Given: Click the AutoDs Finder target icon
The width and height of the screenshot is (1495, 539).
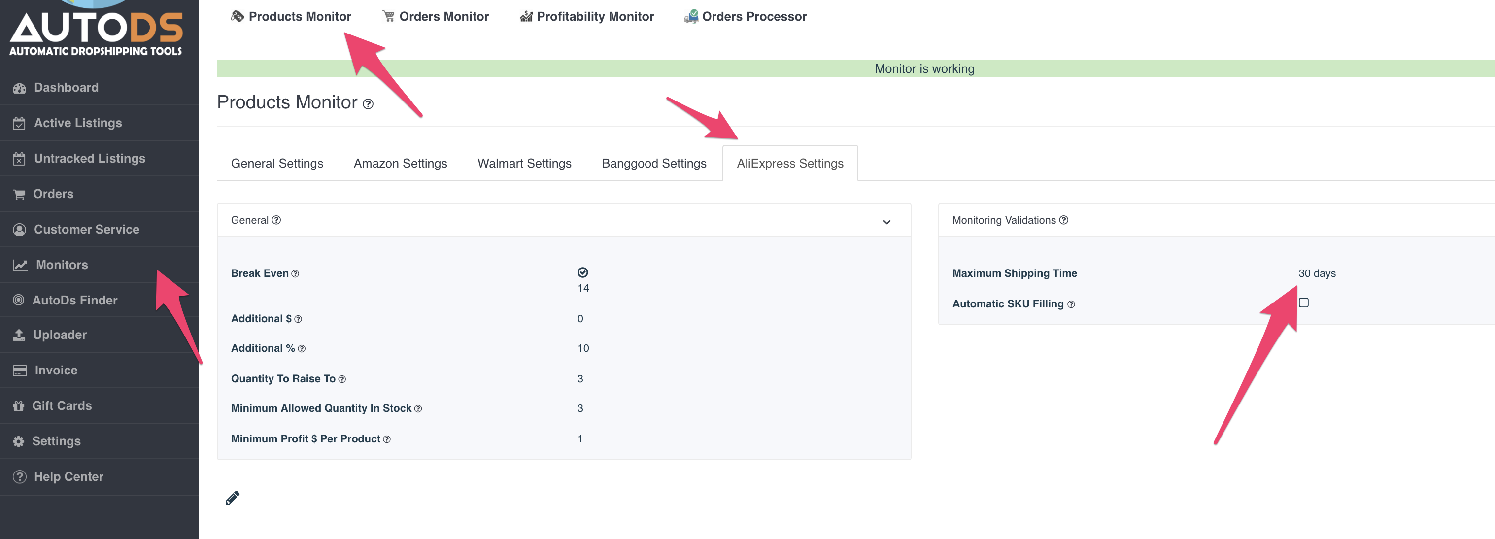Looking at the screenshot, I should point(19,300).
